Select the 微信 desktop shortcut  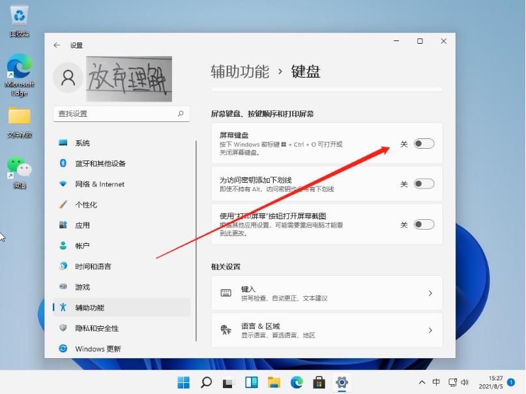pos(19,172)
